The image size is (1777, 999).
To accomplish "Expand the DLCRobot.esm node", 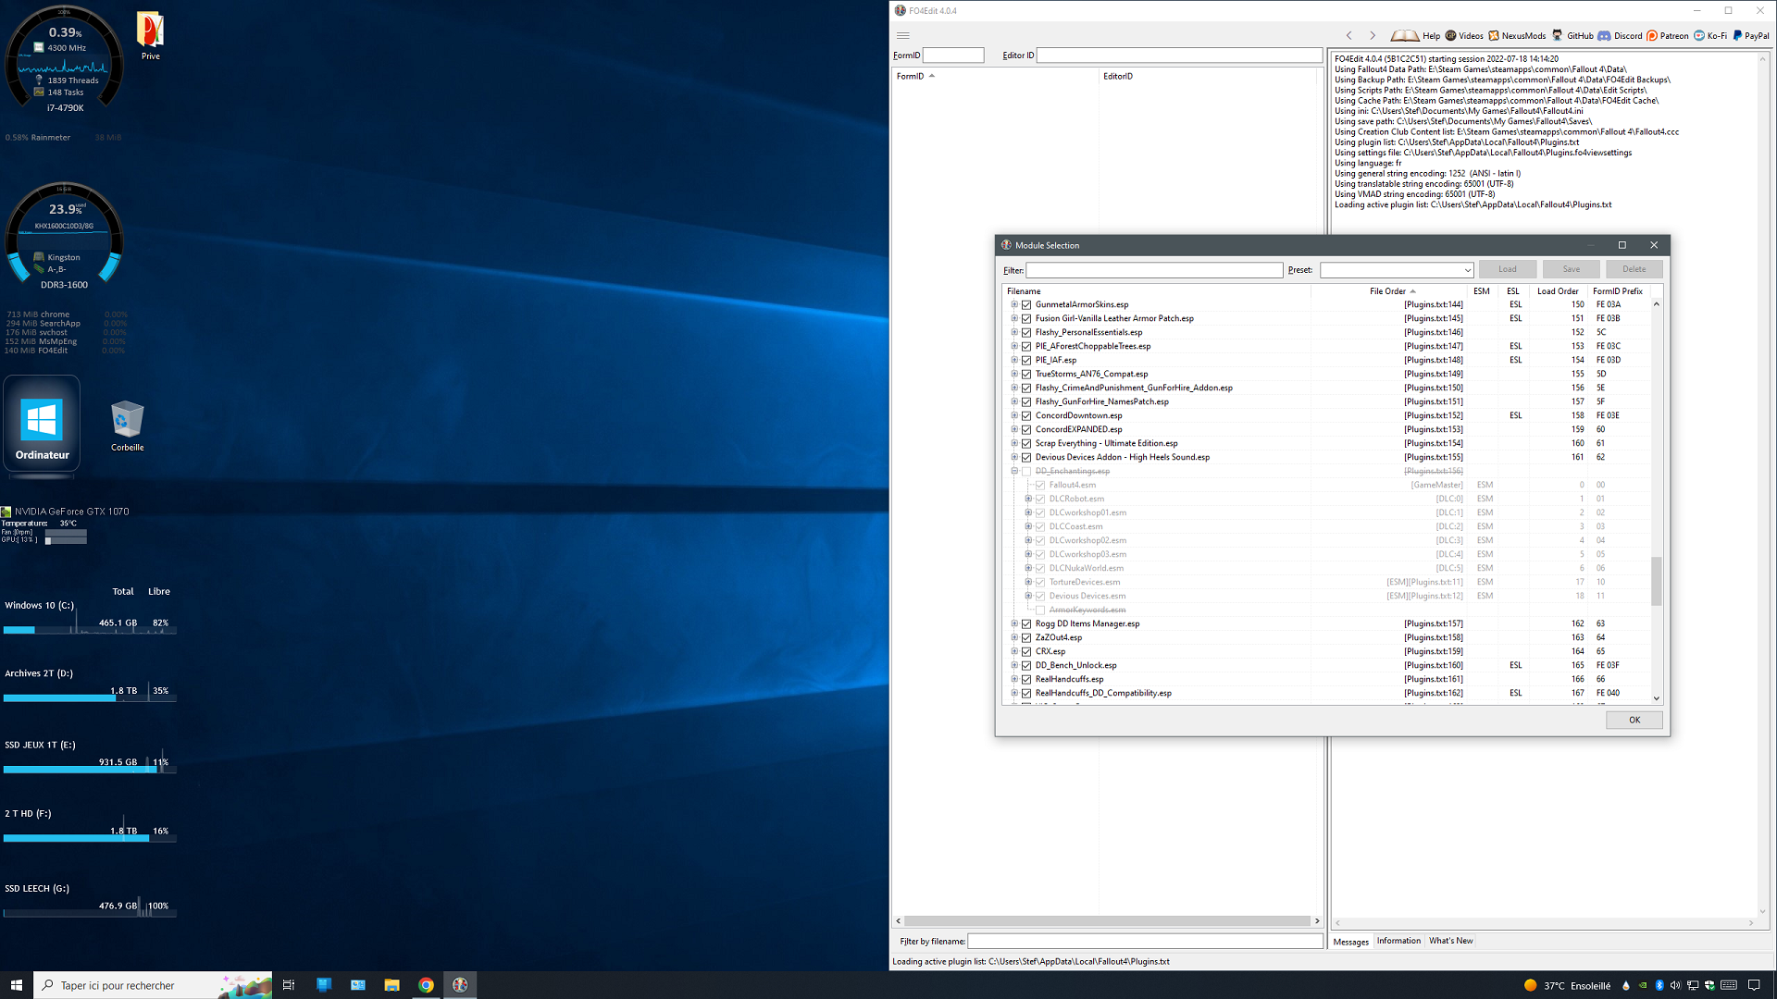I will pyautogui.click(x=1028, y=499).
